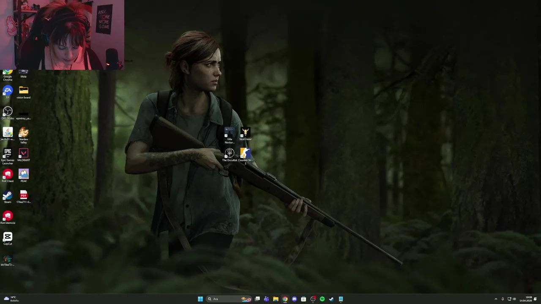Screen dimensions: 541x304
Task: Launch the VALORANT desktop shortcut
Action: (x=23, y=155)
